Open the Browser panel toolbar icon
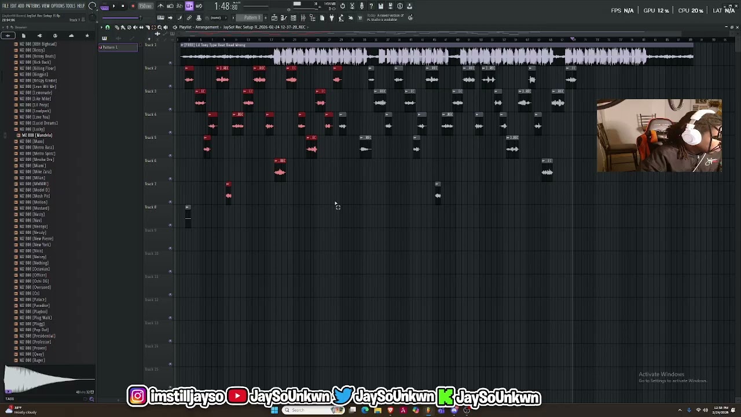The height and width of the screenshot is (417, 741). tap(313, 17)
